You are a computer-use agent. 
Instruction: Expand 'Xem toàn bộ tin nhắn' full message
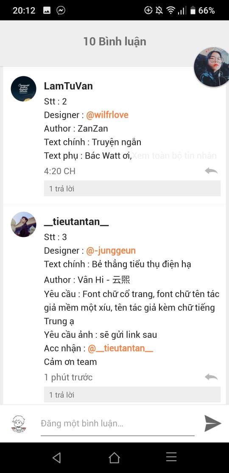click(x=174, y=156)
